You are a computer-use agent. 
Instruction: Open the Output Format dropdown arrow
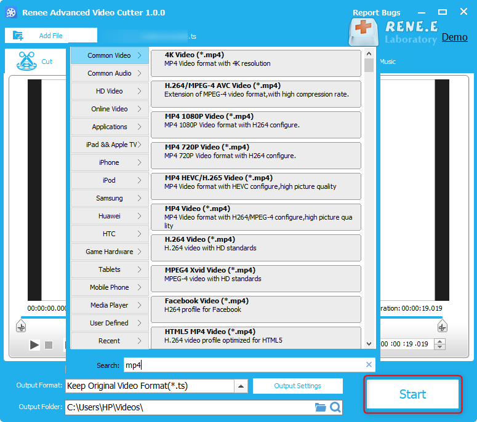[x=241, y=386]
